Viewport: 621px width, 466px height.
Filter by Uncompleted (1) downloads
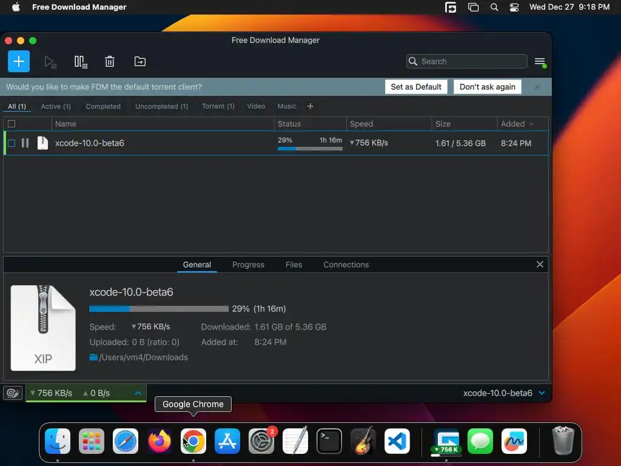(x=161, y=106)
